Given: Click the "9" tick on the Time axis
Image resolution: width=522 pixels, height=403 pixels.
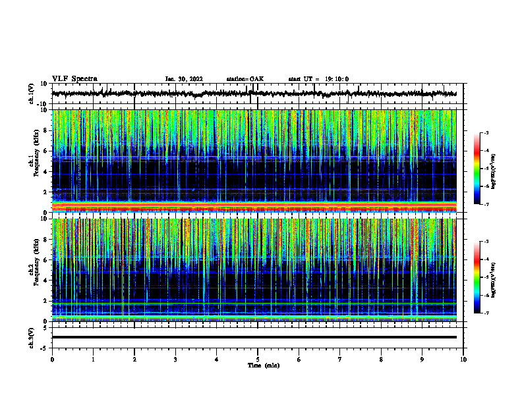Looking at the screenshot, I should (422, 360).
